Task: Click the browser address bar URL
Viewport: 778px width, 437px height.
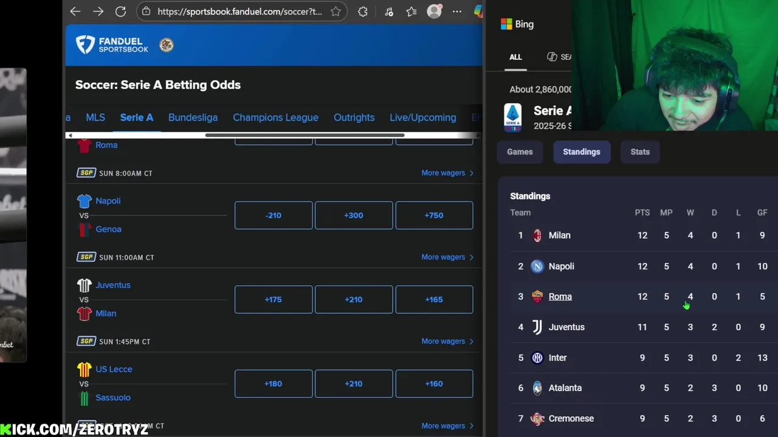Action: (x=239, y=12)
